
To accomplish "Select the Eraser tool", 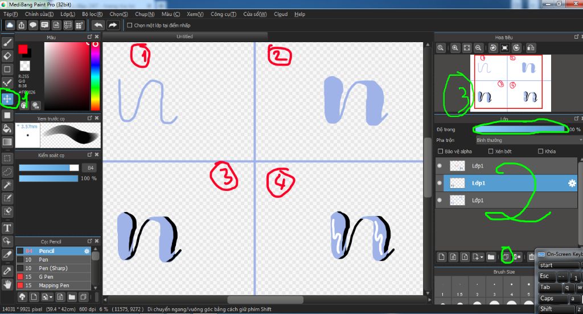I will tap(7, 56).
